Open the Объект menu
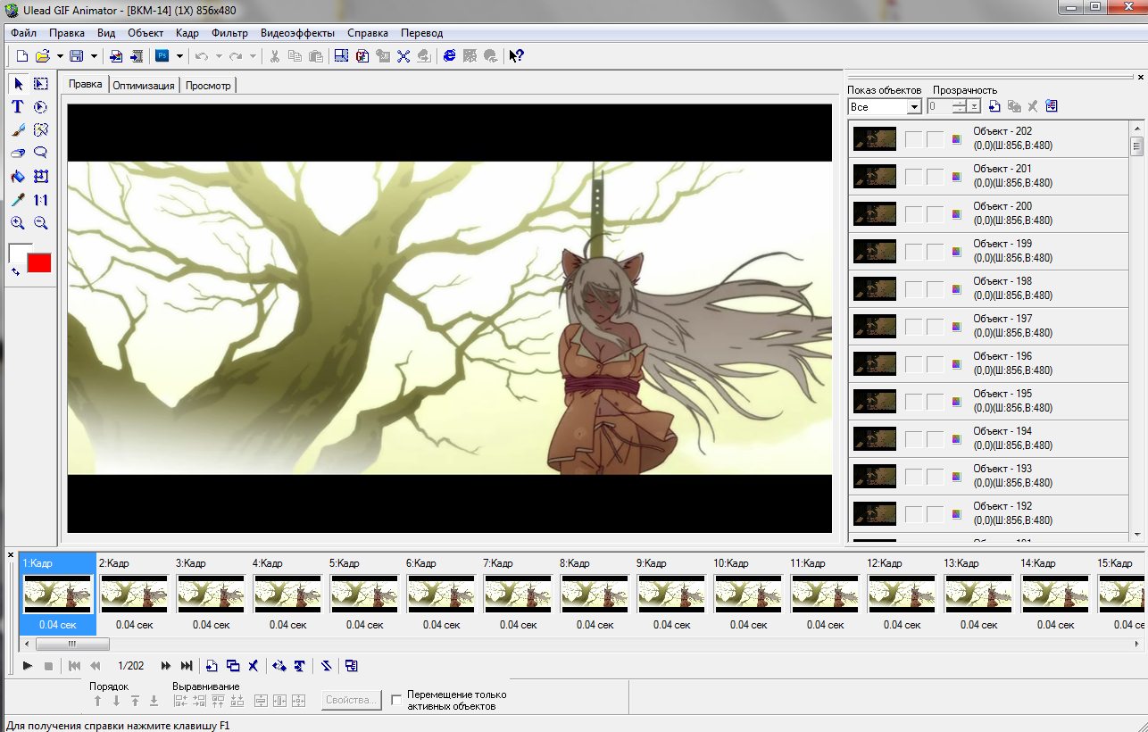The height and width of the screenshot is (732, 1148). click(x=146, y=33)
